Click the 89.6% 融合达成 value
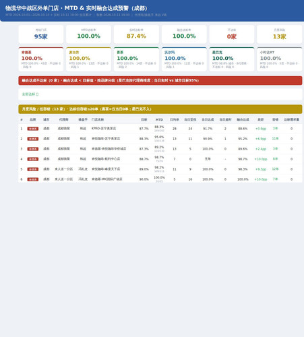Image resolution: width=304 pixels, height=337 pixels. [243, 149]
